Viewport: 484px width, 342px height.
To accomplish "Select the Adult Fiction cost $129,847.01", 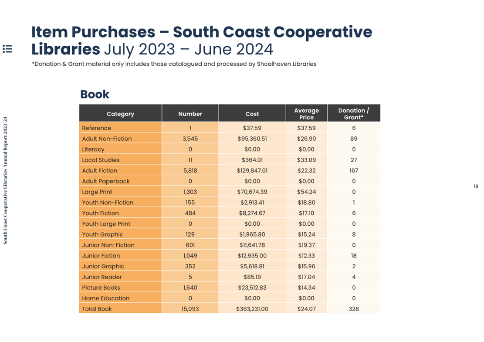I will click(x=252, y=170).
